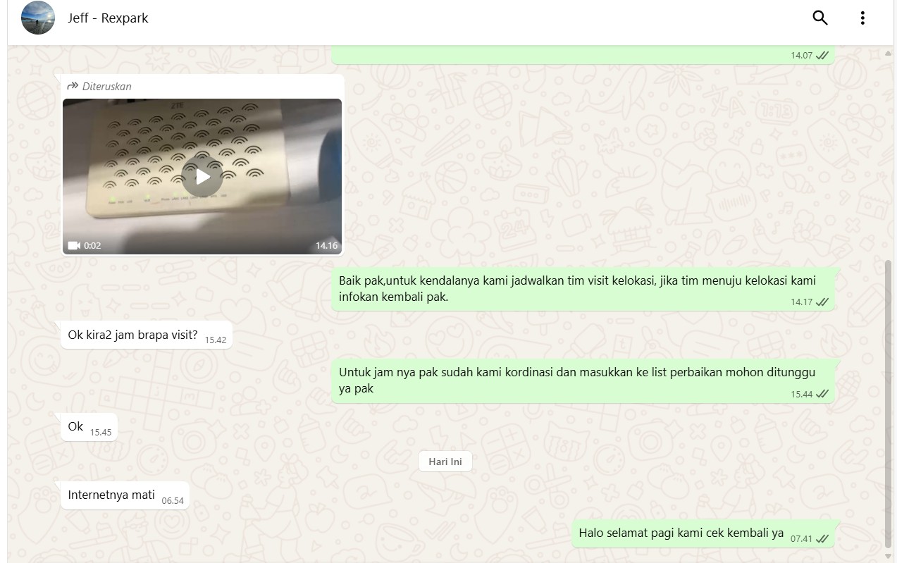
Task: Check read ticks on 07.41 message
Action: point(822,539)
